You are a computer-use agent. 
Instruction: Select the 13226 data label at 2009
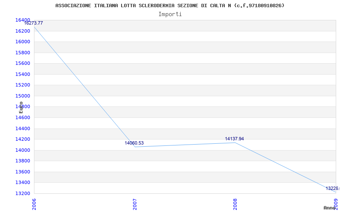[x=333, y=188]
